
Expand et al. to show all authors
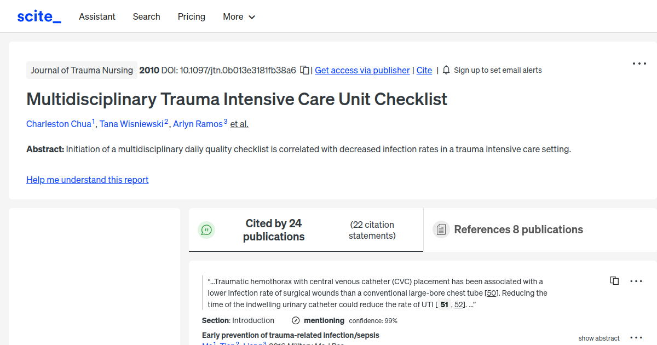(x=239, y=124)
